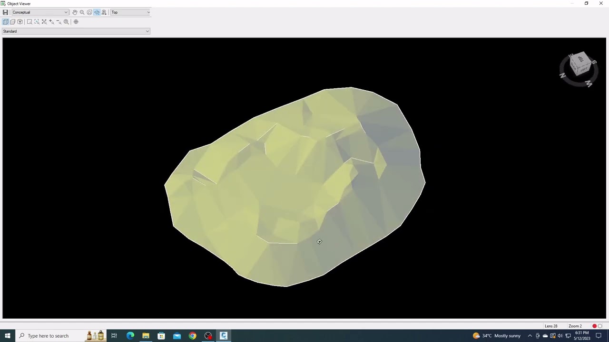
Task: Open the weather 34°C Mostly sunny widget
Action: click(x=497, y=336)
